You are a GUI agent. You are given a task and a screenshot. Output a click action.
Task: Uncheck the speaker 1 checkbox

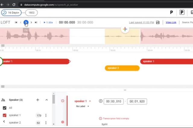click(x=5, y=115)
